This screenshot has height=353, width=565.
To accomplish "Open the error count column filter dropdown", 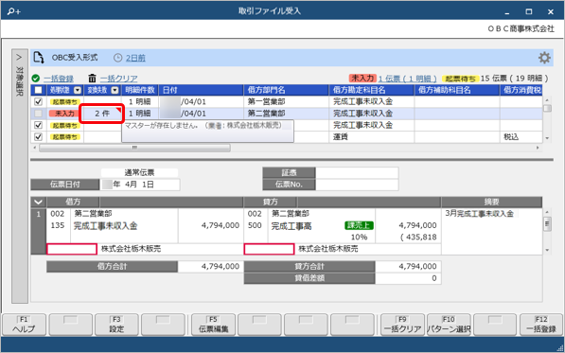I will click(x=115, y=90).
